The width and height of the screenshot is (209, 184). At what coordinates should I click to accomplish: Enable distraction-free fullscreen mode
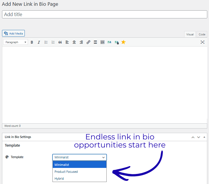(202, 42)
